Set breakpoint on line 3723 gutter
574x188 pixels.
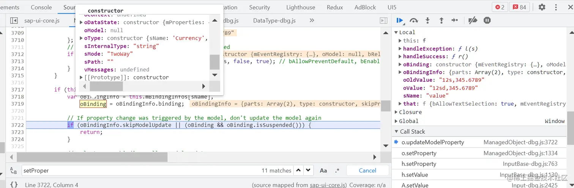(17, 132)
